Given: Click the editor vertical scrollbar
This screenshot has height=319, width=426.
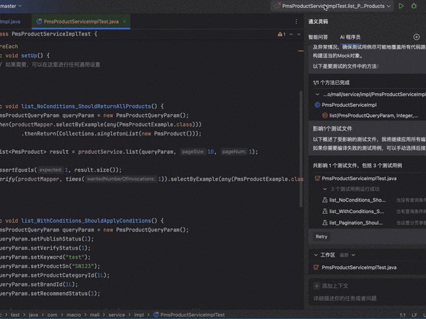Looking at the screenshot, I should pos(301,149).
